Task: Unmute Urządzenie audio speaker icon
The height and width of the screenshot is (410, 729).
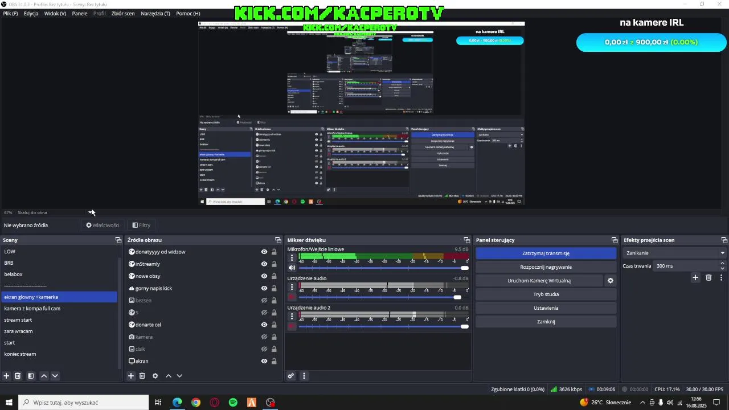Action: [292, 297]
